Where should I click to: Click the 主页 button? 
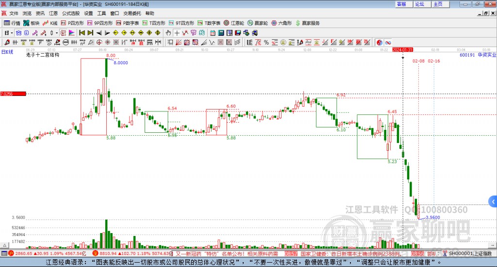coord(440,4)
